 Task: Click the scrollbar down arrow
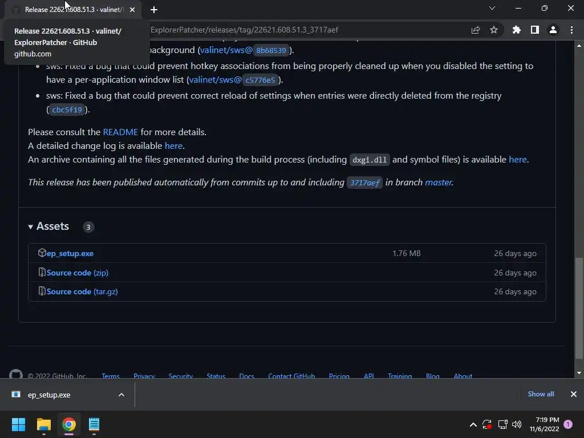(x=579, y=373)
